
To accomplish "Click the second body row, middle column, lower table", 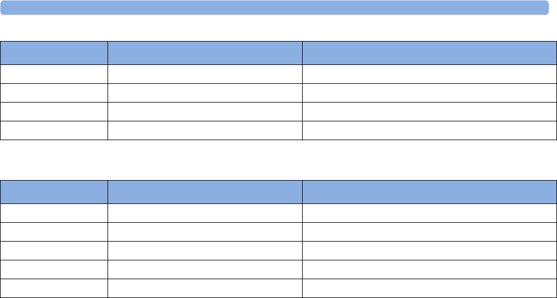I will (x=205, y=232).
